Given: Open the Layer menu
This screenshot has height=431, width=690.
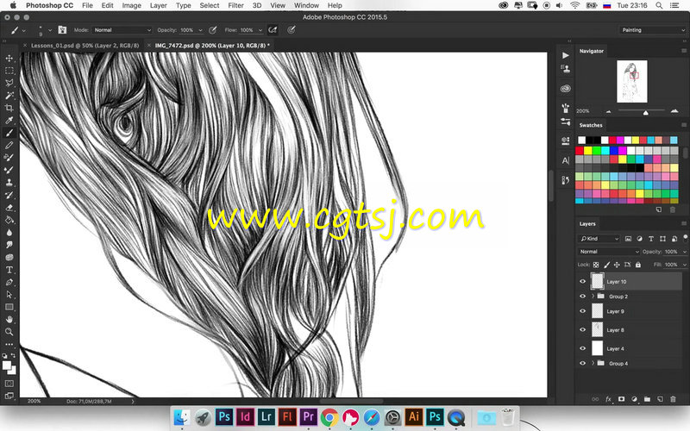Looking at the screenshot, I should pyautogui.click(x=158, y=5).
